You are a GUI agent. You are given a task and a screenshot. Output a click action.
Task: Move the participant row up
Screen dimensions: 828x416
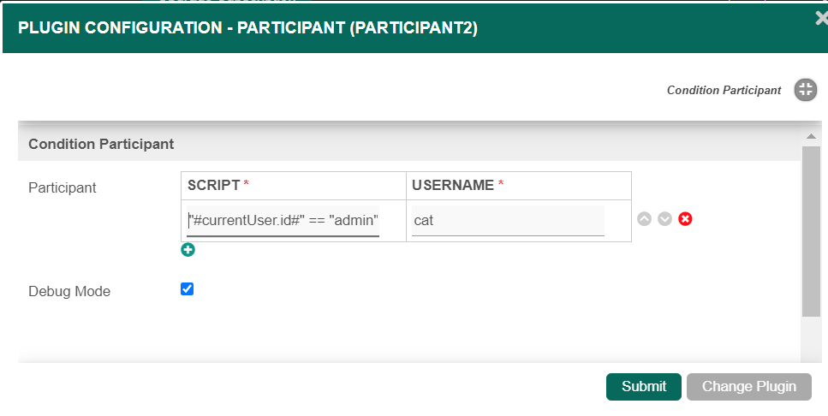[x=645, y=219]
